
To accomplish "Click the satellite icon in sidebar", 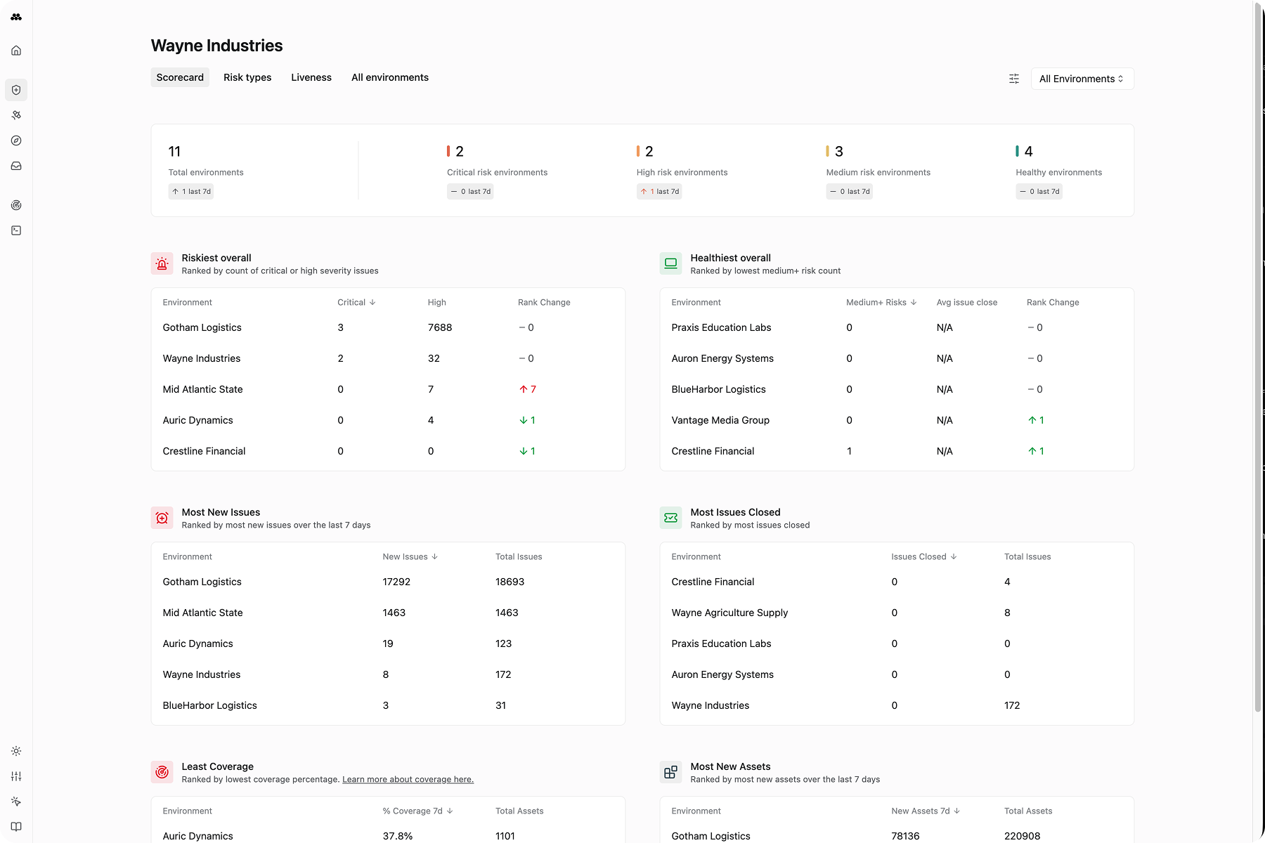I will pyautogui.click(x=16, y=115).
